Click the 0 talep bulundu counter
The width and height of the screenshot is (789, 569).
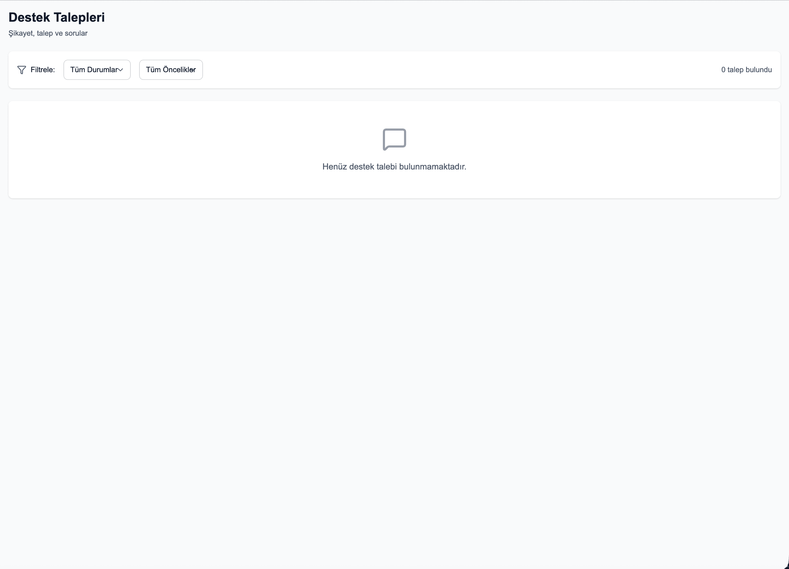coord(746,70)
